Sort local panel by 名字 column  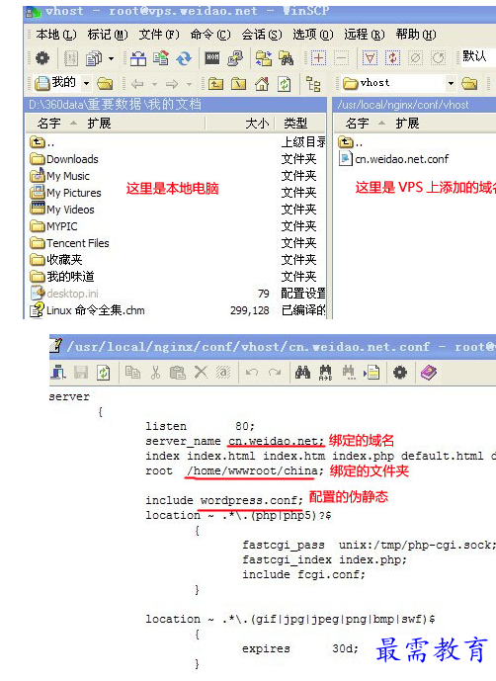(48, 124)
